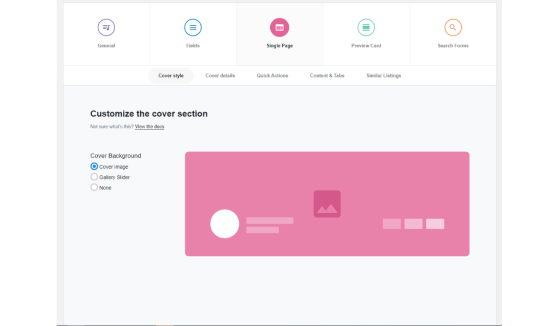
Task: Click the Preview Card green icon
Action: click(x=366, y=27)
